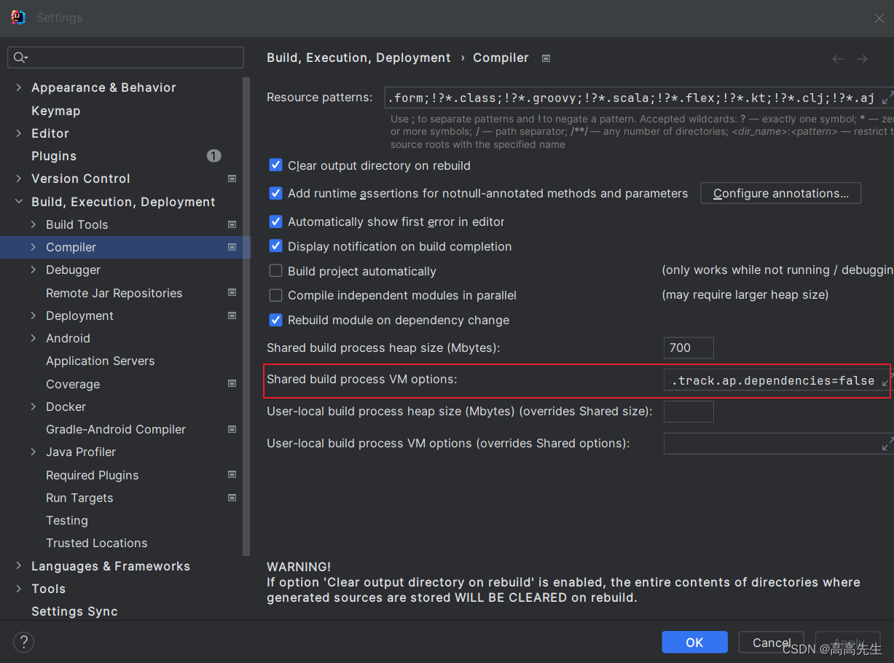Expand the Resource patterns field editor arrow
This screenshot has height=663, width=894.
point(887,97)
